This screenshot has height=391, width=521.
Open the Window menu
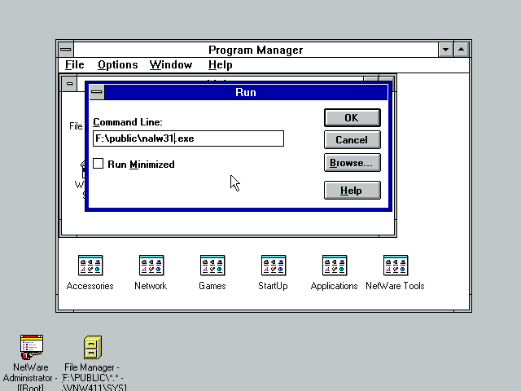(x=171, y=65)
